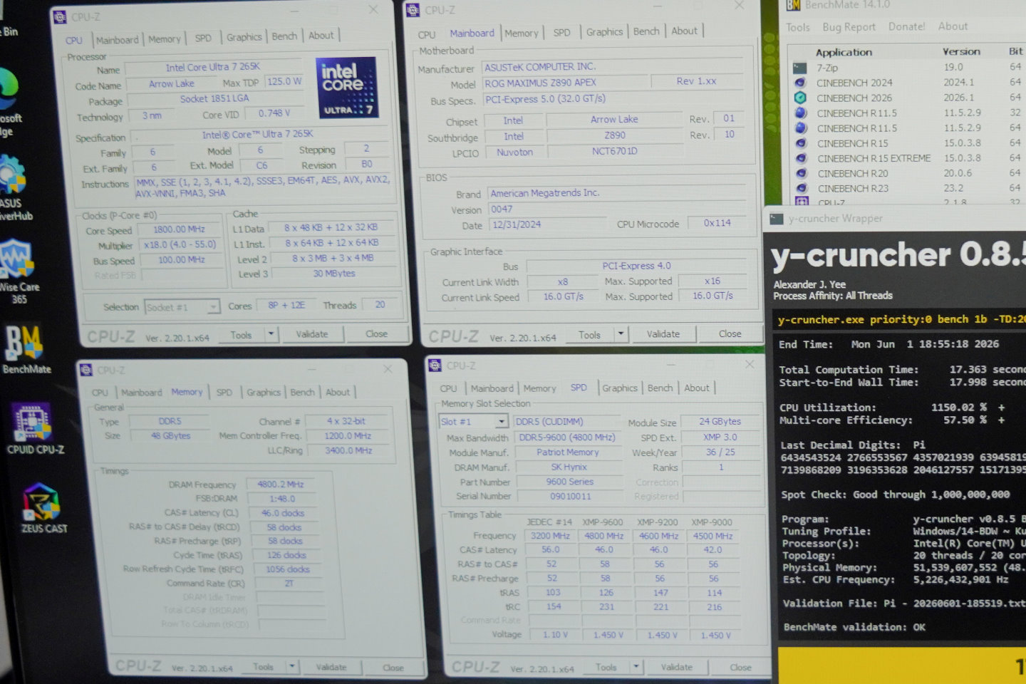Screen dimensions: 1026x684
Task: Click the Donate! menu item in BenchMate
Action: [x=906, y=26]
